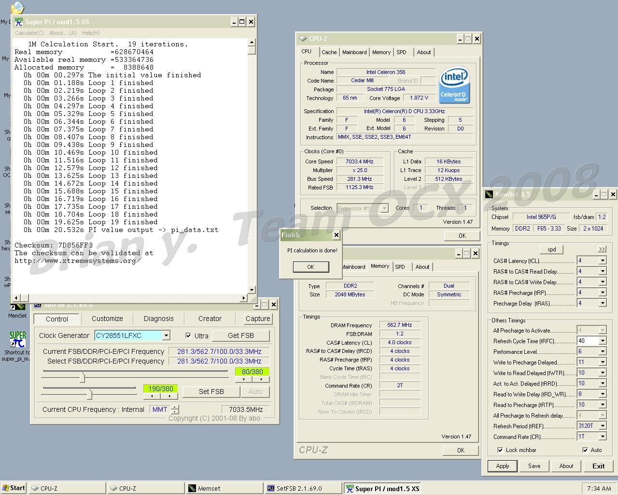
Task: Switch to the Mainboard tab in top CPU-Z
Action: coord(354,52)
